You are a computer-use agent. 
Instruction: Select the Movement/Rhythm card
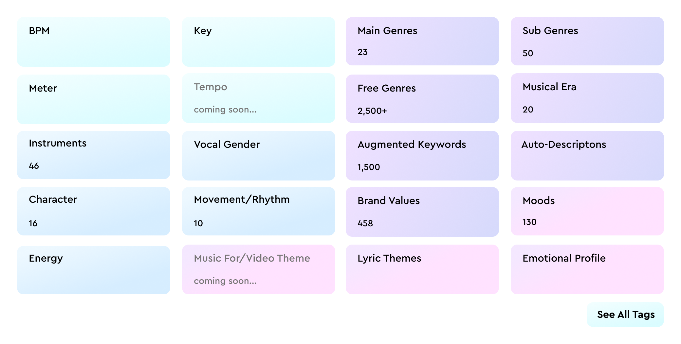click(259, 211)
